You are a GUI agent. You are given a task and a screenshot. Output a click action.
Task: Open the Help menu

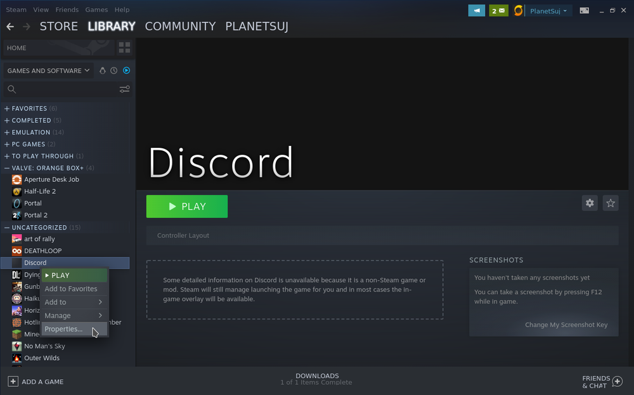[x=122, y=10]
